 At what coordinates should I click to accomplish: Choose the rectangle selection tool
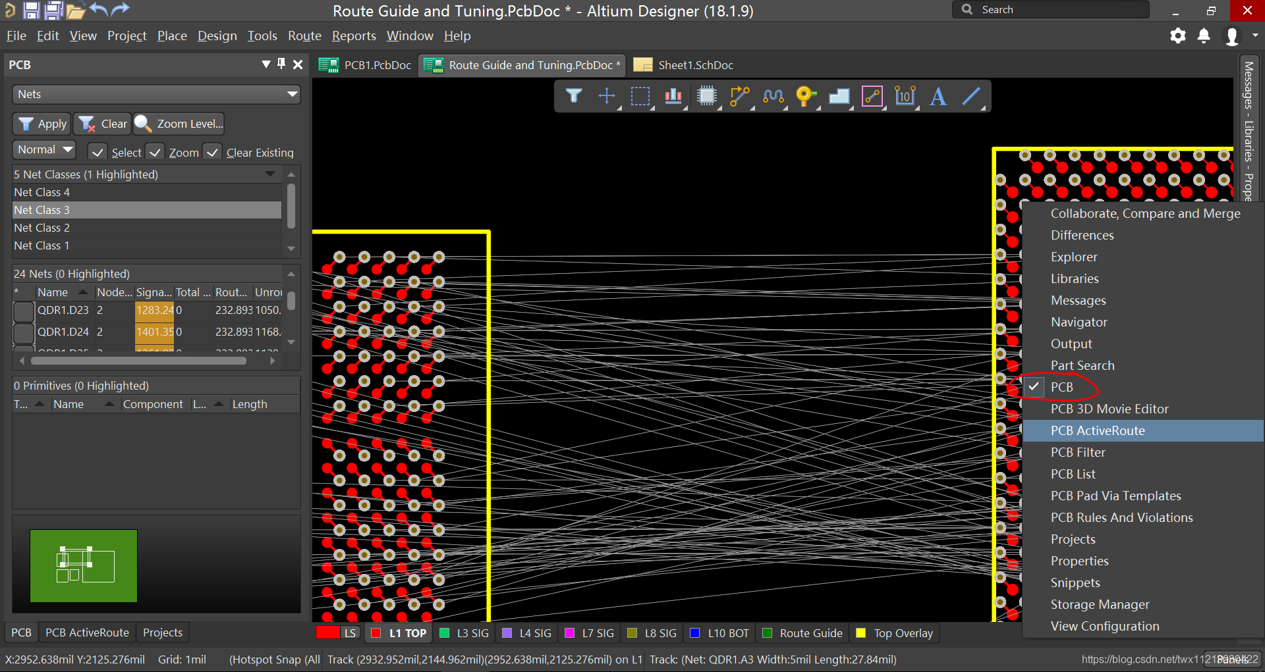640,96
